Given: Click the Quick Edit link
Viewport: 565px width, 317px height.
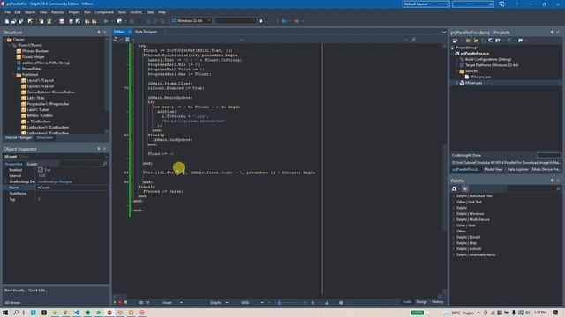Looking at the screenshot, I should (x=37, y=291).
